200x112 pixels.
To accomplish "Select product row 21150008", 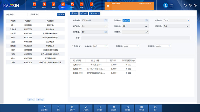I will tap(35, 29).
